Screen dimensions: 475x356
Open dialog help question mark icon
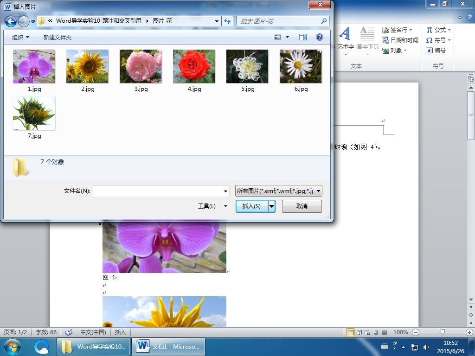(320, 37)
